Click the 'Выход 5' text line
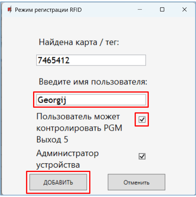 coord(52,140)
